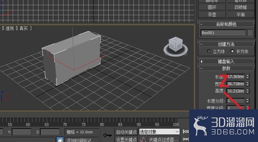
Task: Click frame 60 on the timeline
Action: (x=28, y=124)
